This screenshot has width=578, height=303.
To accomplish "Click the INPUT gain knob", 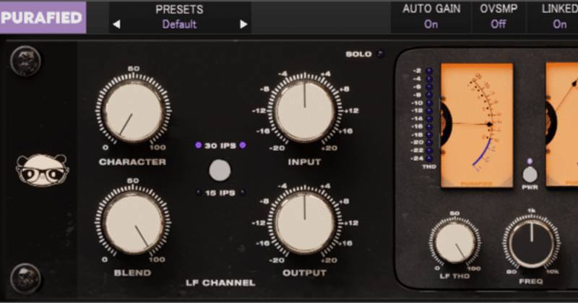I will 304,110.
